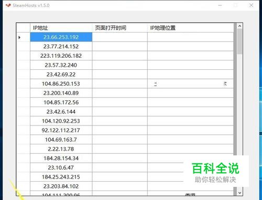The height and width of the screenshot is (200, 262).
Task: Select IP 223.119.206.182 cell
Action: click(61, 56)
